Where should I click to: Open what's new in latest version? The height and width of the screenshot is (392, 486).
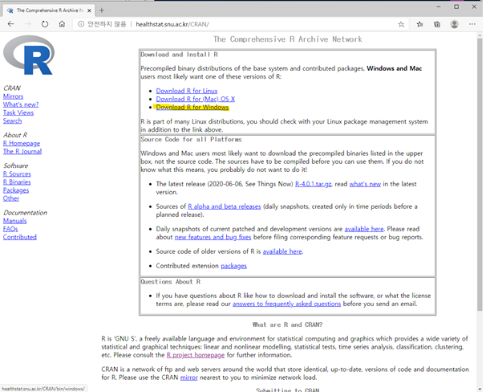(x=365, y=184)
